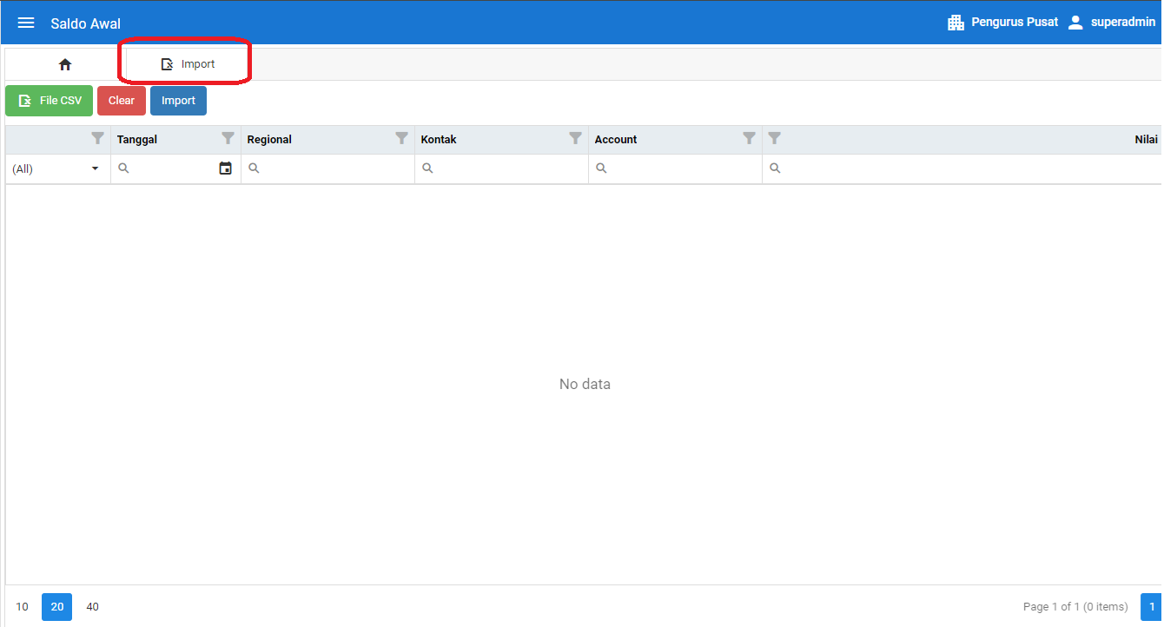Open the Tanggal calendar date picker

226,168
